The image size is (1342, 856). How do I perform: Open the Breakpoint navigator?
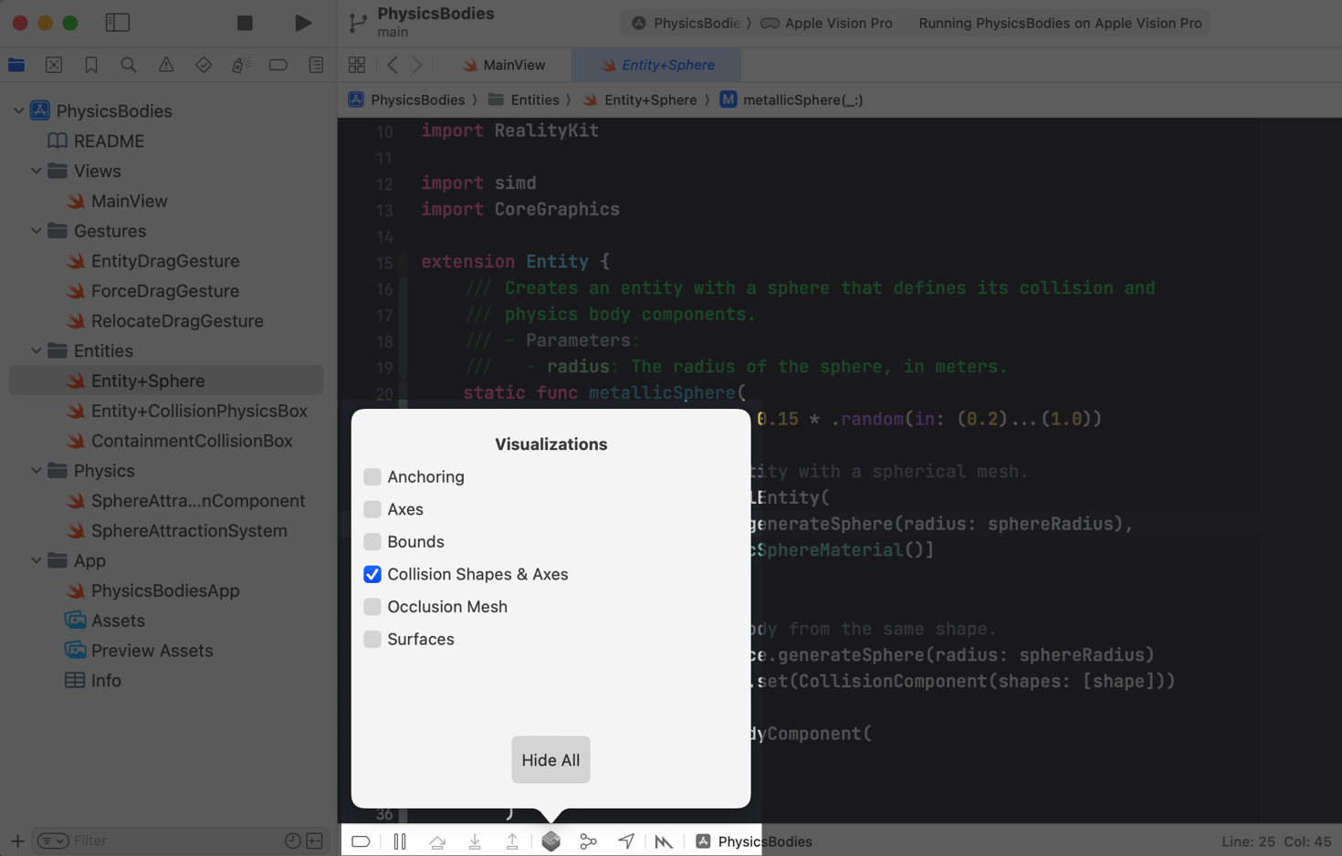[x=278, y=65]
